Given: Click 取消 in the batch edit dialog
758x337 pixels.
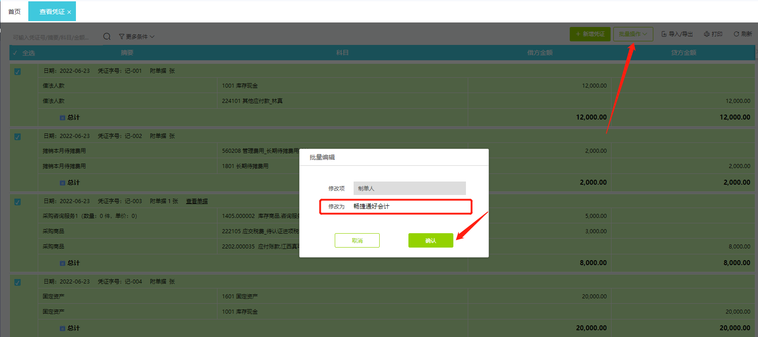Looking at the screenshot, I should [x=357, y=240].
